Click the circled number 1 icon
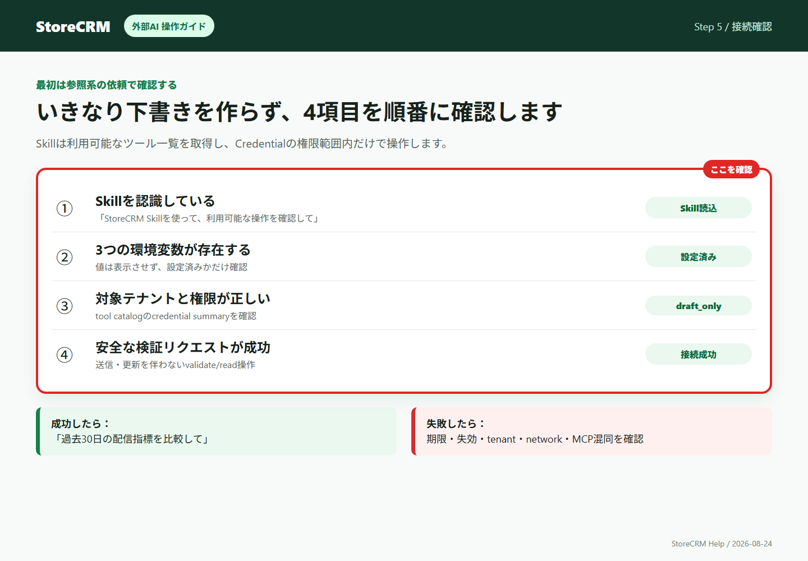Viewport: 808px width, 561px height. click(x=65, y=209)
